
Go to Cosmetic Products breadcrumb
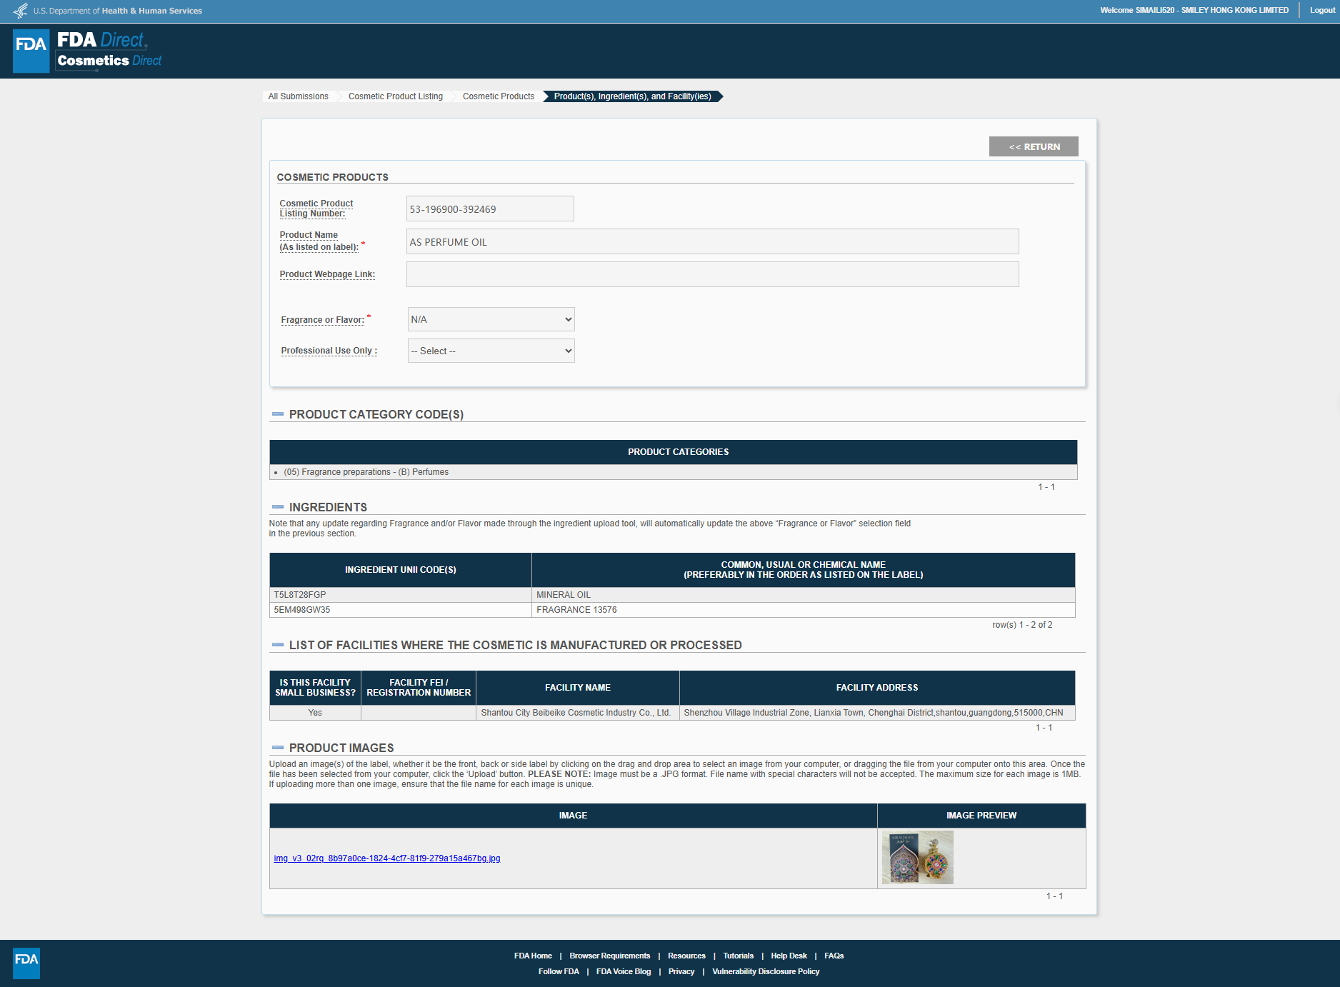tap(498, 96)
